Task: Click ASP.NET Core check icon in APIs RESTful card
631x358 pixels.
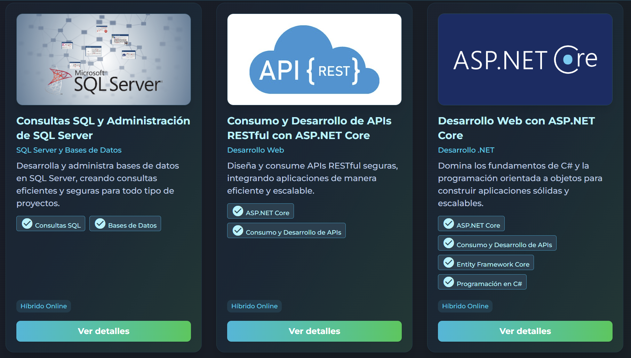Action: click(238, 211)
